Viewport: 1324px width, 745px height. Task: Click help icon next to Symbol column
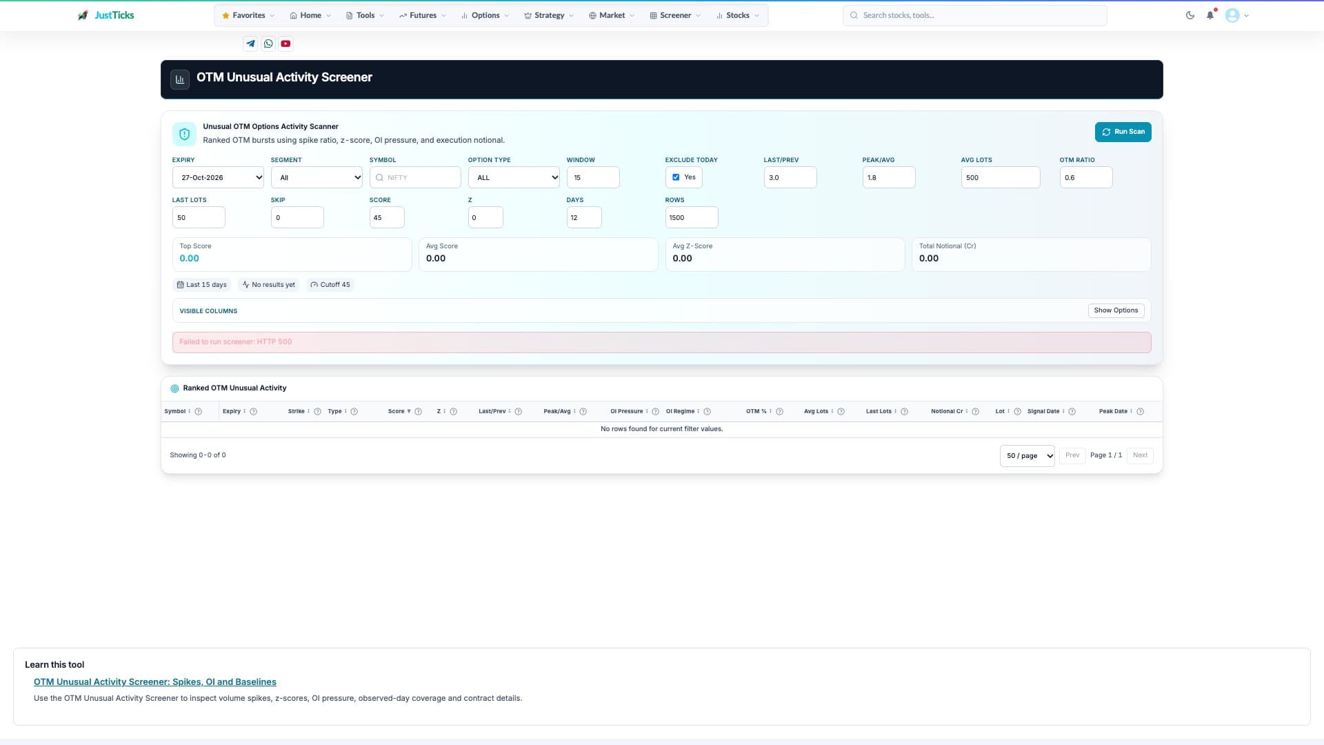pos(199,412)
